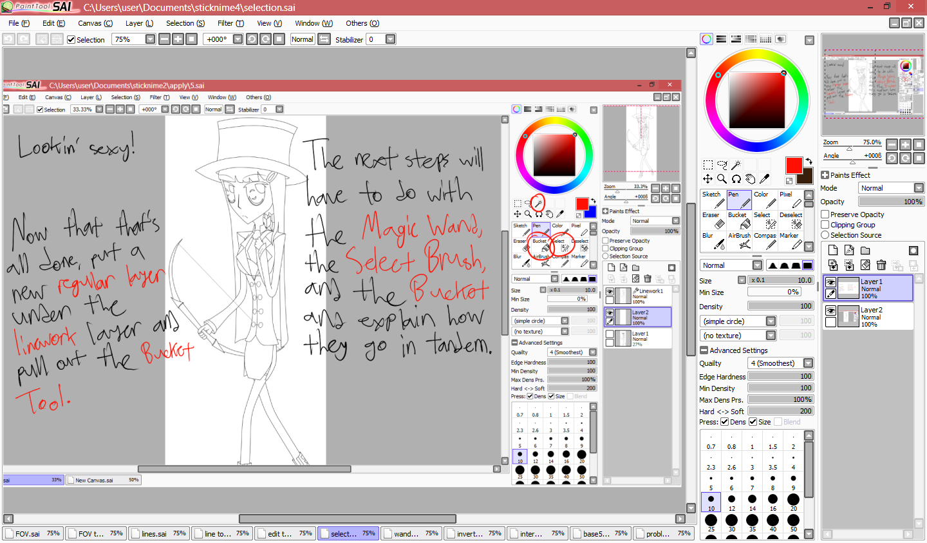Open the Filter menu
This screenshot has width=927, height=543.
pos(230,23)
